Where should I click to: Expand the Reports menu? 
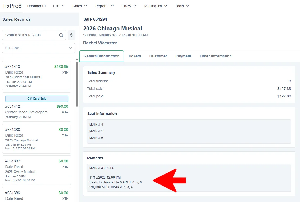tap(104, 6)
